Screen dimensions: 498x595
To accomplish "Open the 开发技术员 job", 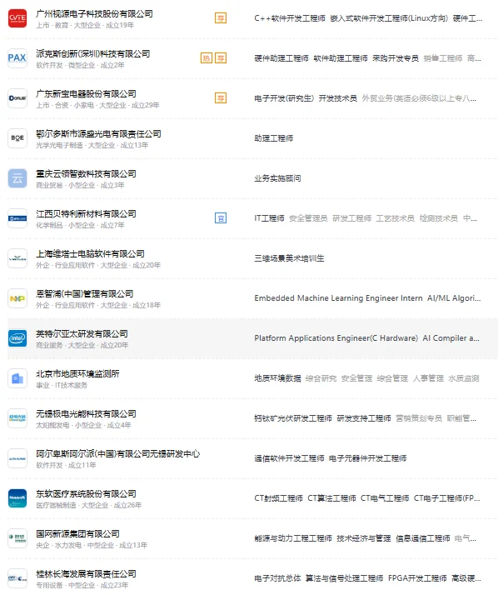I will point(338,98).
